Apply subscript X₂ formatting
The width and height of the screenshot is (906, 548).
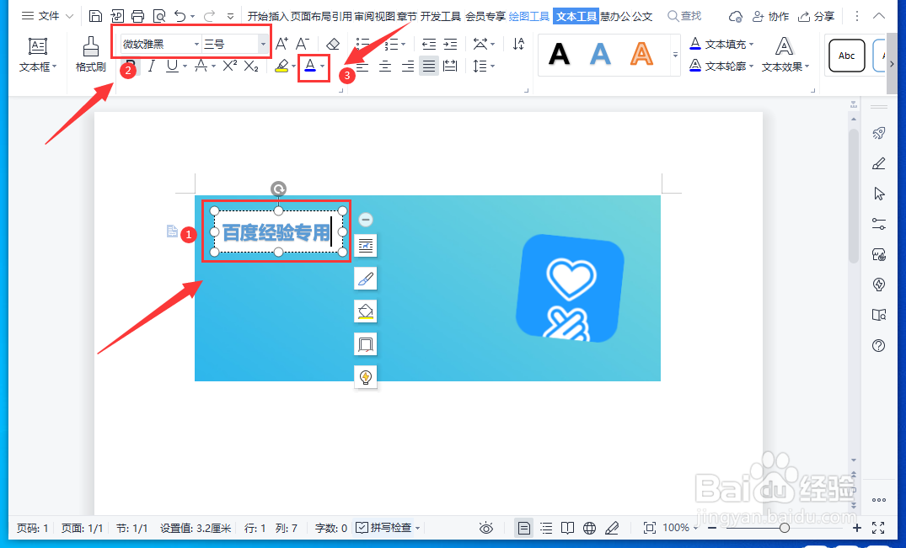tap(251, 66)
